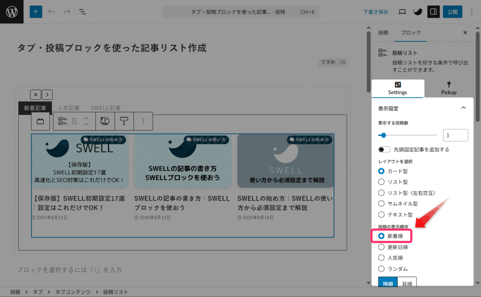Viewport: 481px width, 297px height.
Task: Select テキスト型 layout radio
Action: coord(381,215)
